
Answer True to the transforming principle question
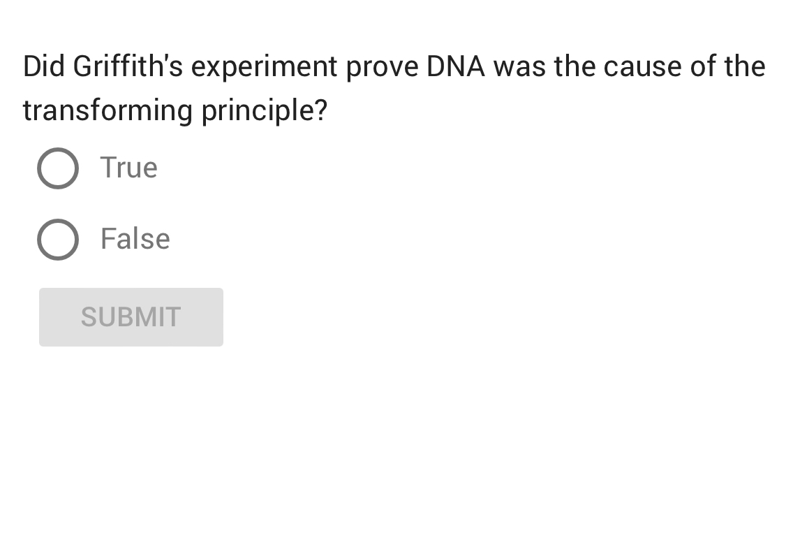(x=58, y=168)
